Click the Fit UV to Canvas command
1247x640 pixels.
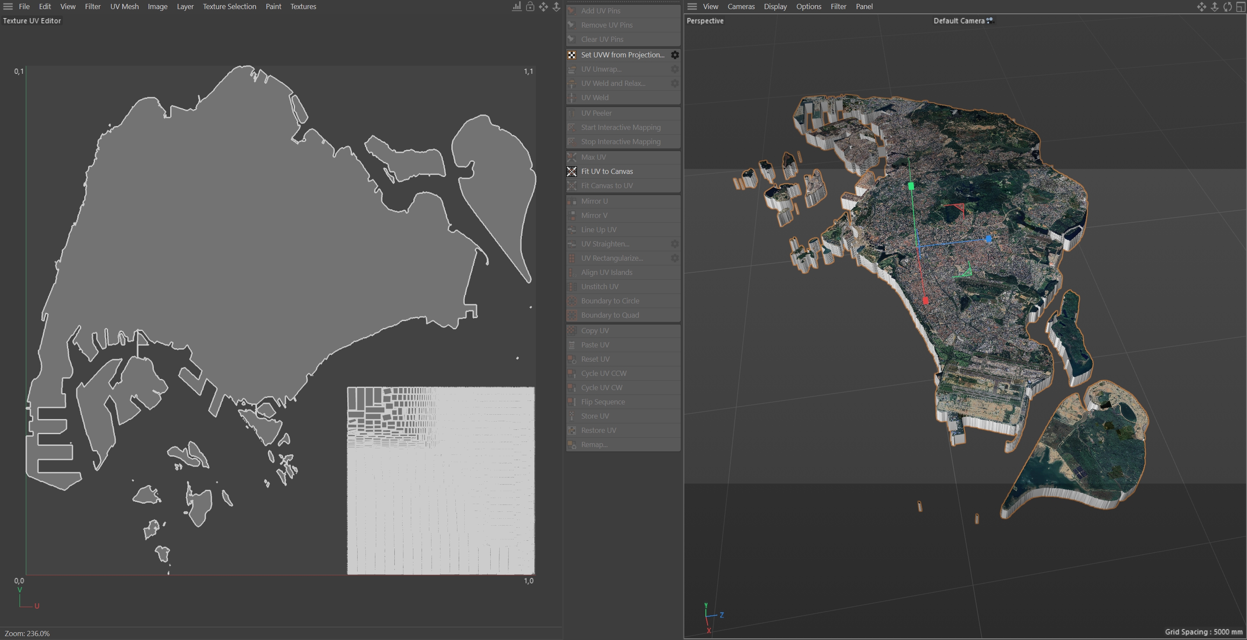click(x=607, y=171)
